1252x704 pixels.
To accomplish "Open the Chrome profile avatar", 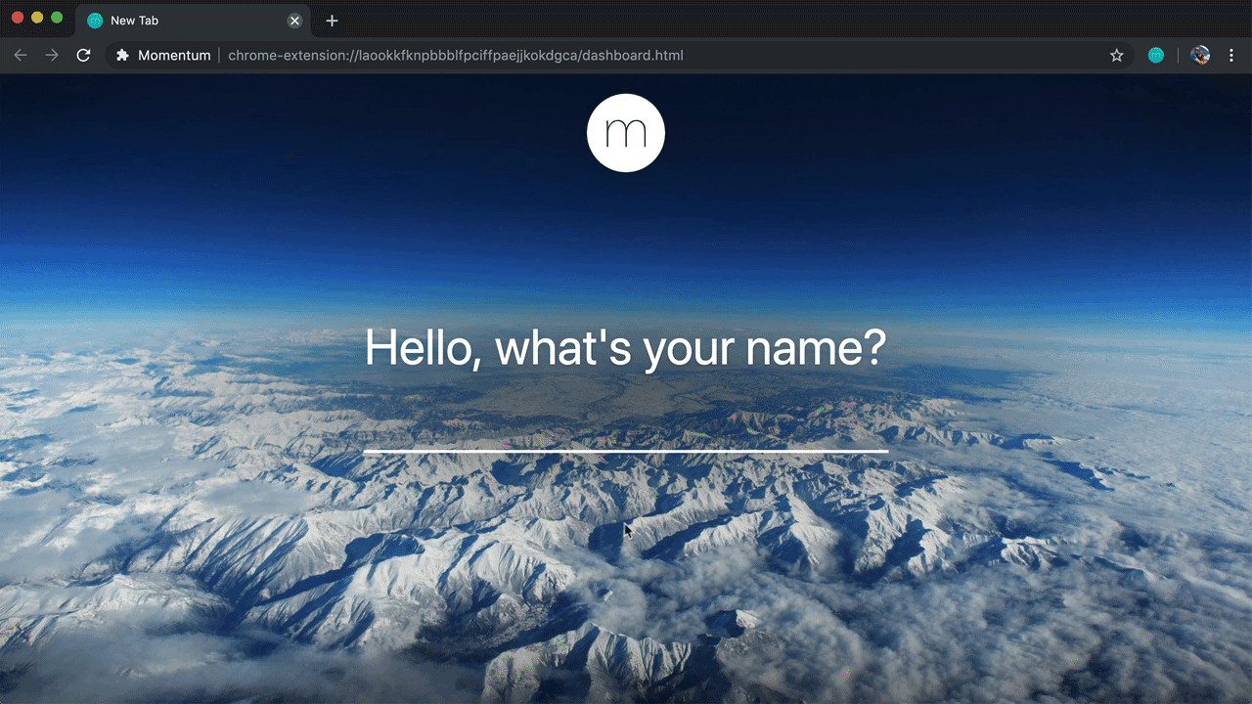I will [x=1200, y=55].
